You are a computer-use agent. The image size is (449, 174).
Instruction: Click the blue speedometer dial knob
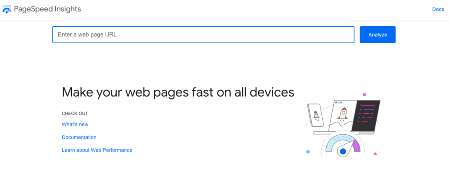tap(343, 151)
